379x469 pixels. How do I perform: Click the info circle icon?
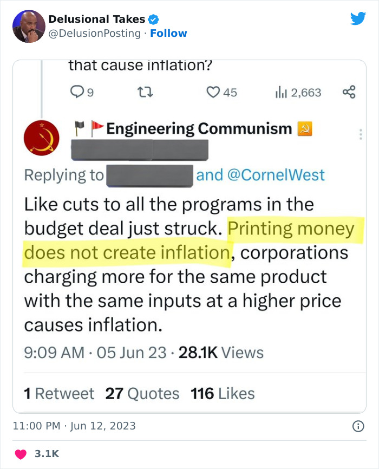tap(358, 426)
